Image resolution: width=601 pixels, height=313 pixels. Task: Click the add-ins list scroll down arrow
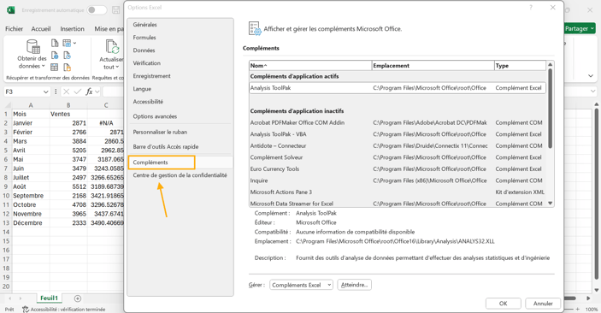(550, 204)
